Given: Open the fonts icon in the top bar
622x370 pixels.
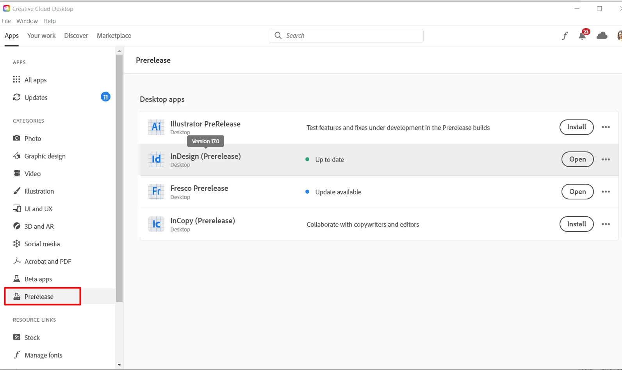Looking at the screenshot, I should (565, 36).
